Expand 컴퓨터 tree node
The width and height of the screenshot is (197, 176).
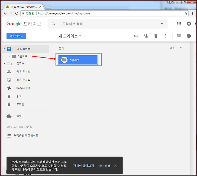pos(4,63)
